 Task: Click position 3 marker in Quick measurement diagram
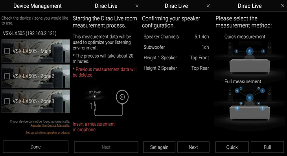263,51
